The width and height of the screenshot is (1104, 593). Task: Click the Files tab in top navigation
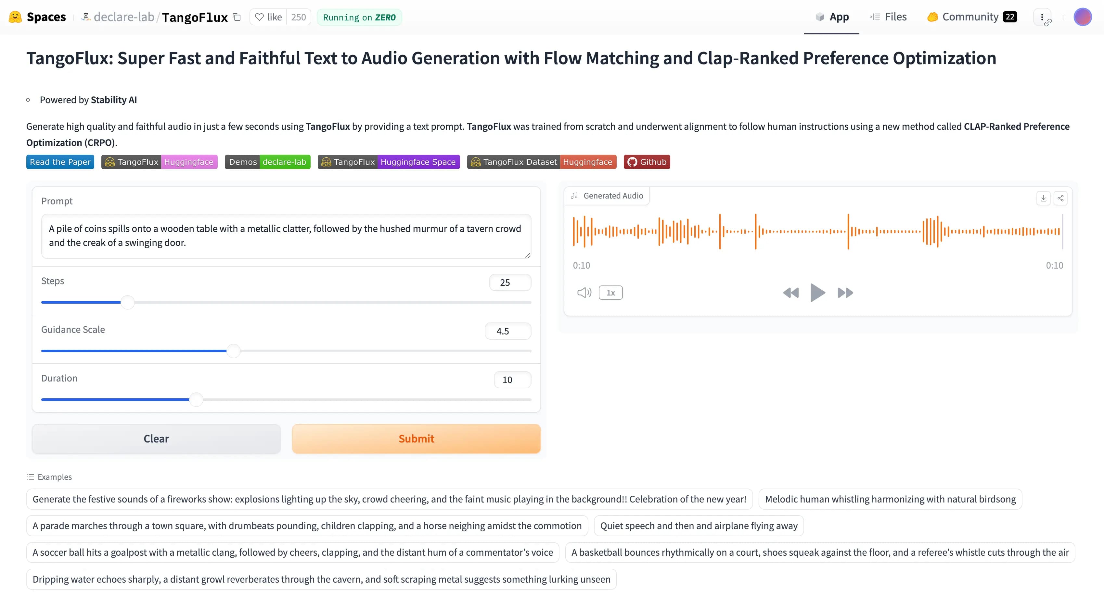(x=894, y=16)
